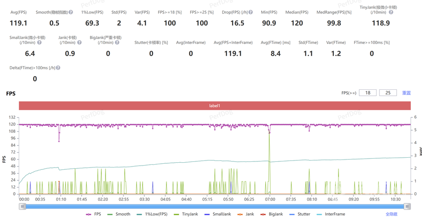Open help tooltip for Drop(FPS) [/h]
Image resolution: width=422 pixels, height=218 pixels.
(x=251, y=12)
